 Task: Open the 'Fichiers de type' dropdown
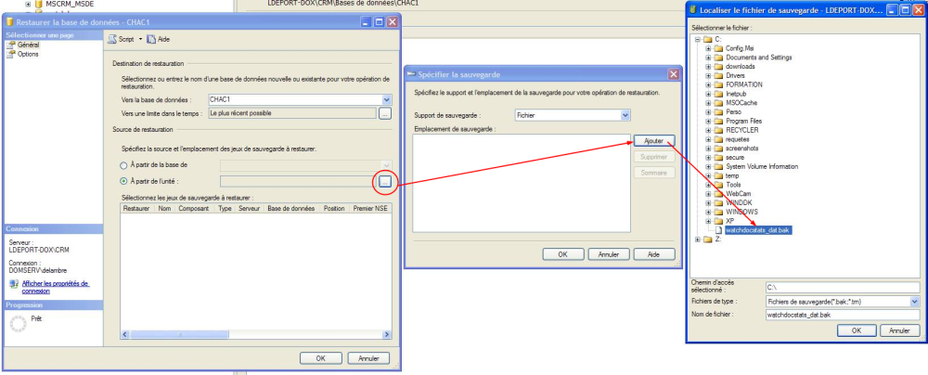[914, 302]
